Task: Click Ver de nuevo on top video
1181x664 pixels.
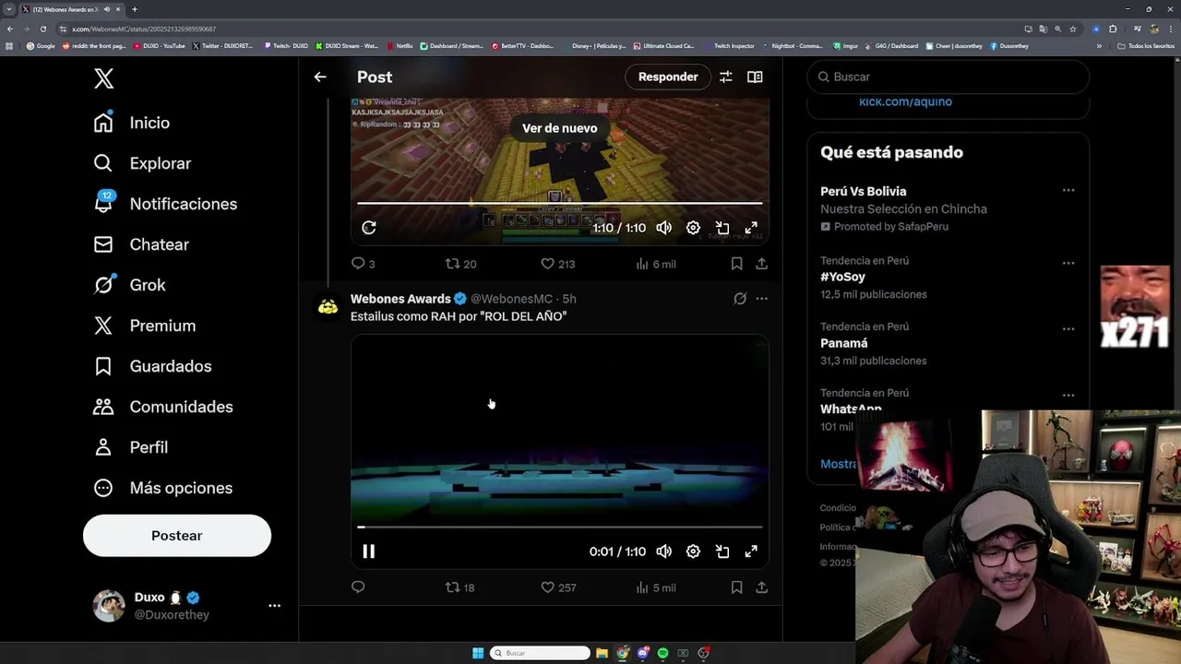Action: click(560, 128)
